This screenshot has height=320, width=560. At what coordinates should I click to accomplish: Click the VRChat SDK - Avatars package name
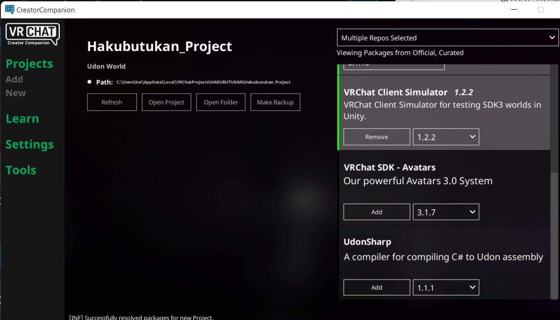click(x=389, y=168)
